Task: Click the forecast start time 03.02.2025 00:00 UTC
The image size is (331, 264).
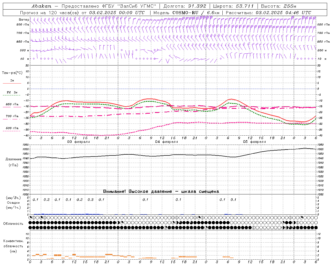Action: [x=117, y=13]
